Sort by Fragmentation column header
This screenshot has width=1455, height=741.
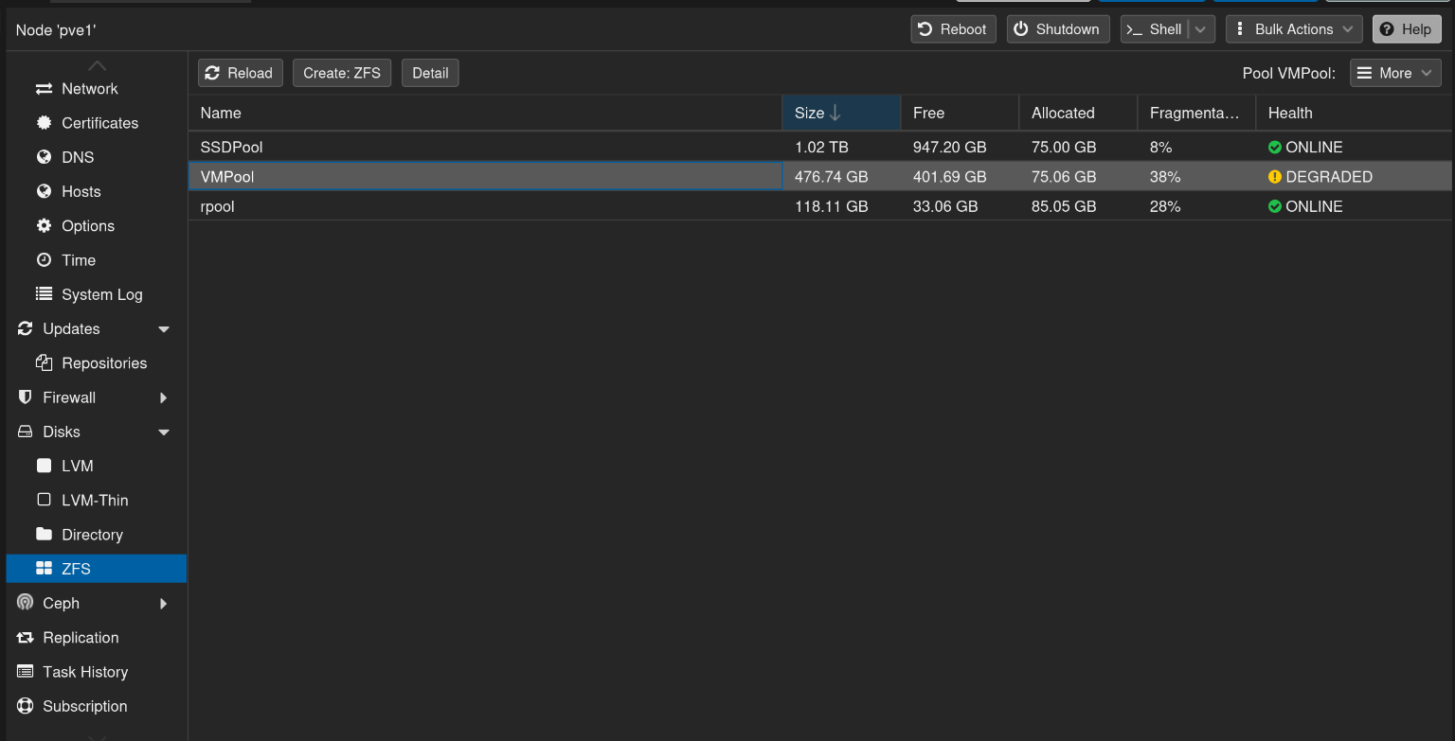tap(1196, 113)
